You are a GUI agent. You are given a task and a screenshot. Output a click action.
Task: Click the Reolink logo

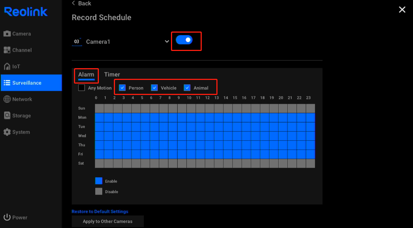[x=26, y=12]
